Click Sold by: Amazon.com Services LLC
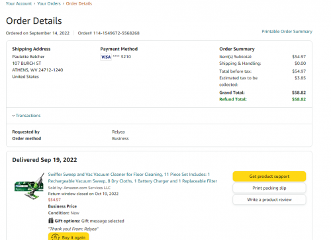331x240 pixels. [79, 188]
